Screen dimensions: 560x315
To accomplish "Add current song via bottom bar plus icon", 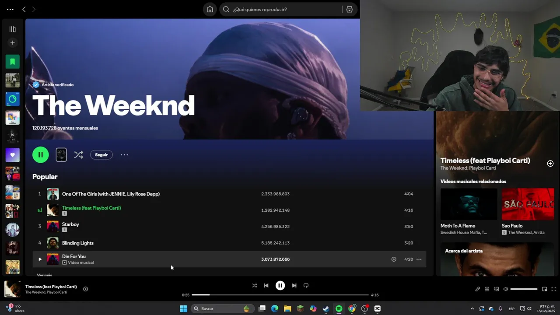I will pos(85,289).
